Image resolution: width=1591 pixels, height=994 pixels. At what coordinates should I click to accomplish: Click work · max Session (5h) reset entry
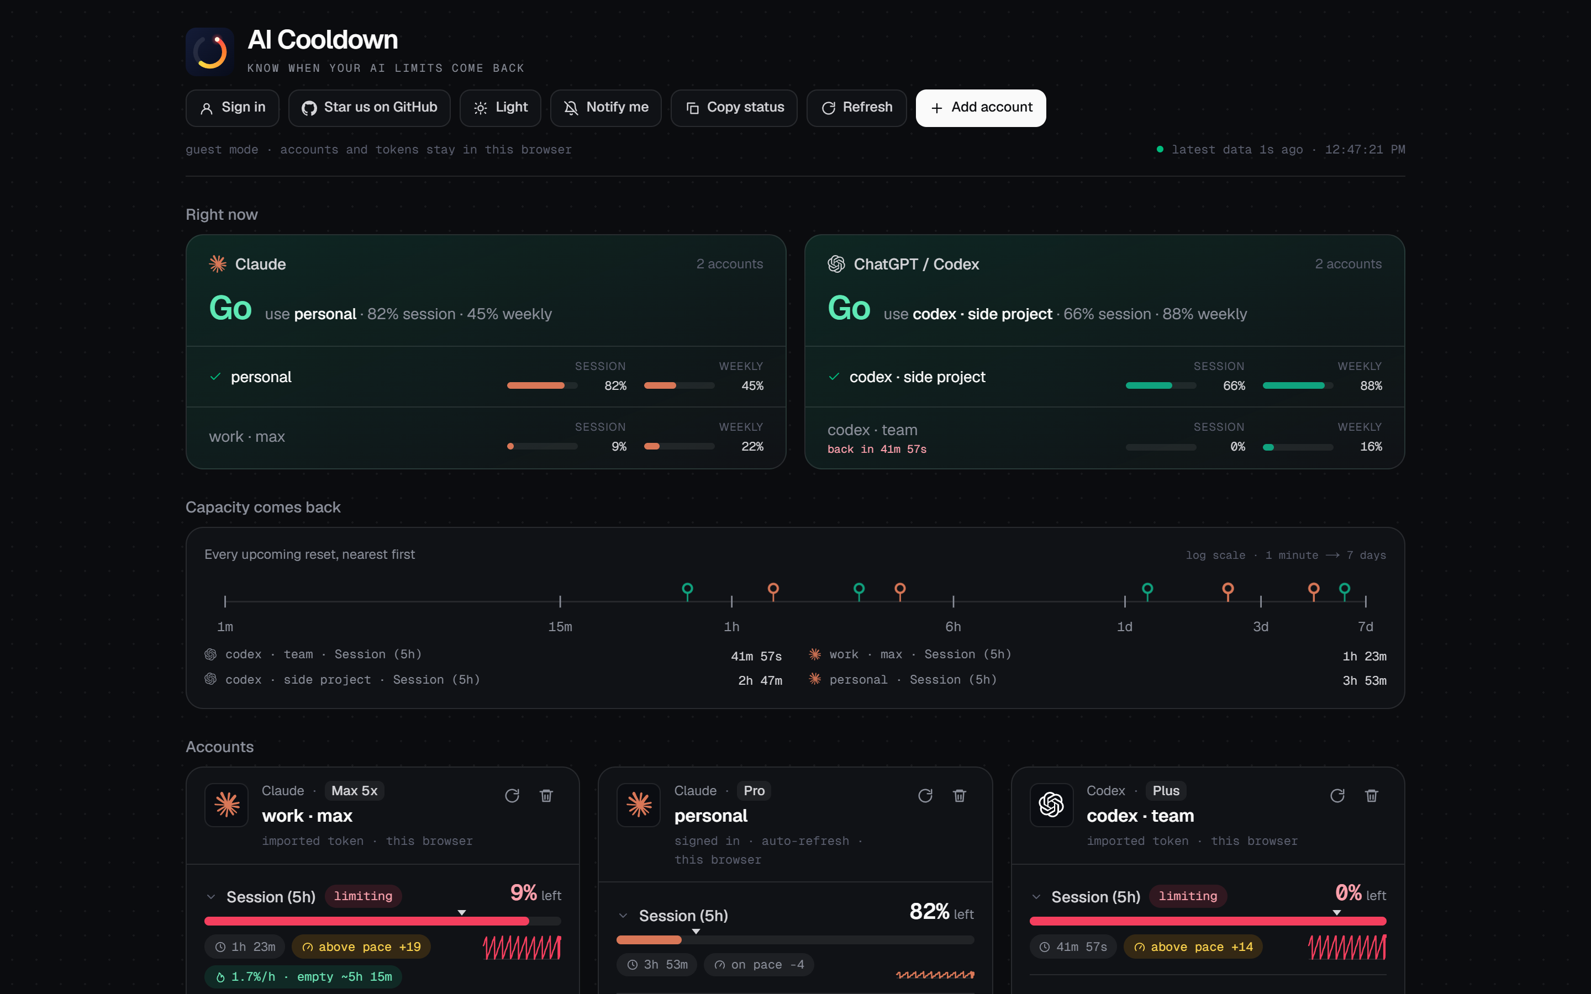click(x=1097, y=655)
